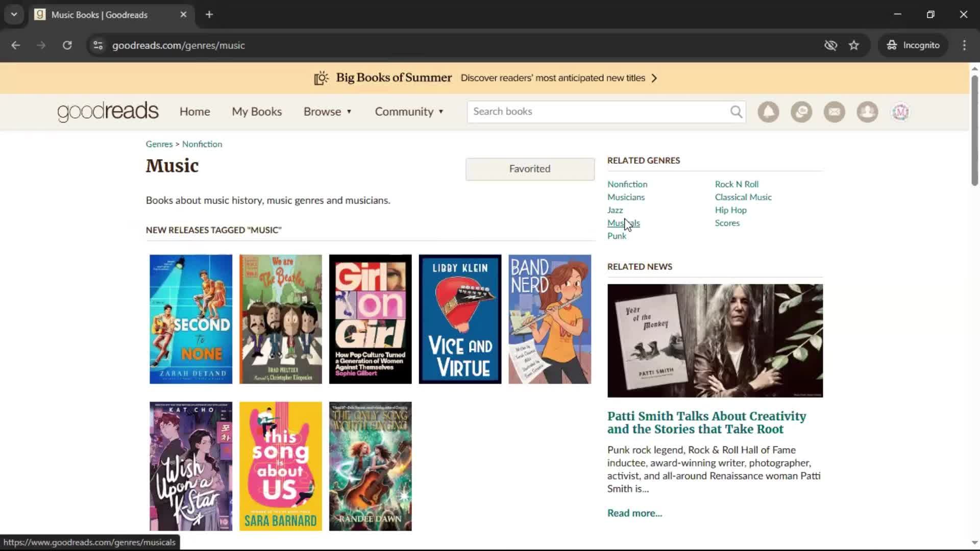Click the Big Books of Summer sun icon
The height and width of the screenshot is (551, 980).
click(321, 78)
